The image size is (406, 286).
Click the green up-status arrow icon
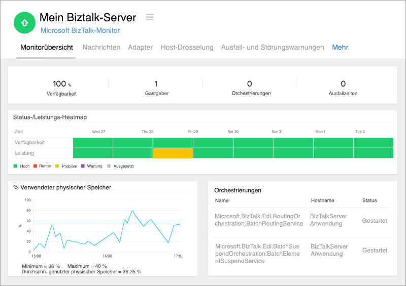(x=24, y=23)
